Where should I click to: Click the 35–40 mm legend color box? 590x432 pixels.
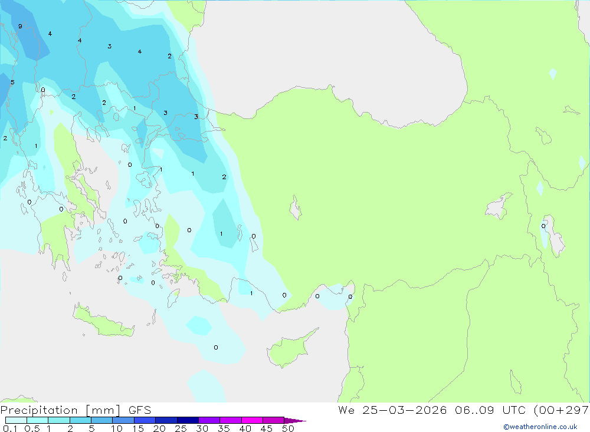230,420
